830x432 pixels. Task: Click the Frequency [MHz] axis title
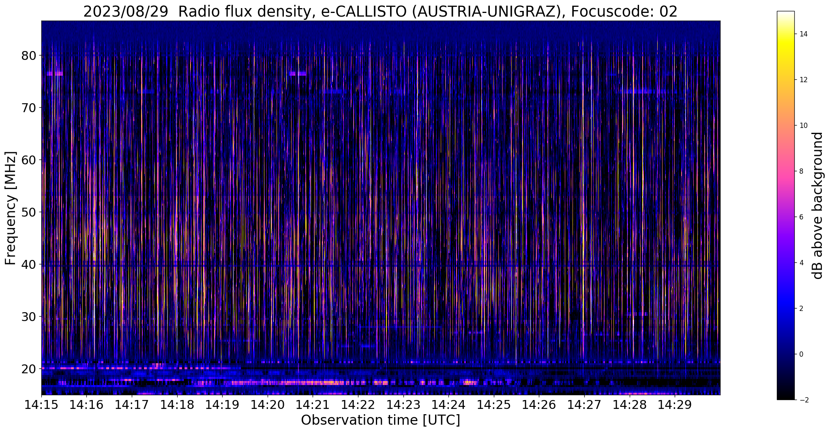[x=11, y=208]
